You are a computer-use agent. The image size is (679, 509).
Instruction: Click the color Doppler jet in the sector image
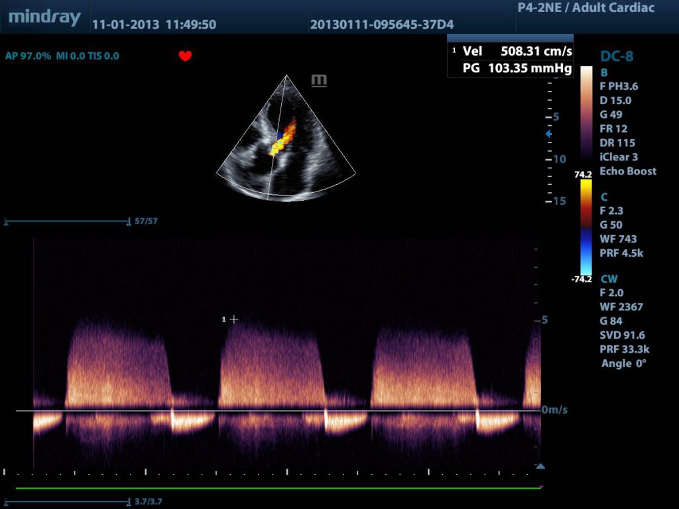pos(283,137)
